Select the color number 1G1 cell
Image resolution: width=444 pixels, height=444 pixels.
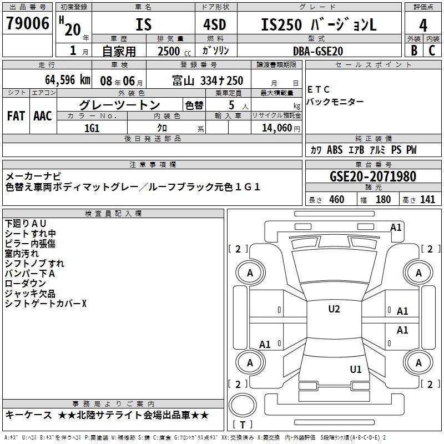click(92, 128)
